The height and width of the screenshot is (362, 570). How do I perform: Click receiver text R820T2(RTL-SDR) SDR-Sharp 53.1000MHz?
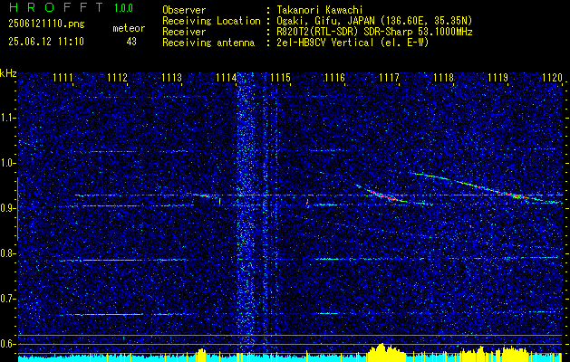[x=375, y=32]
